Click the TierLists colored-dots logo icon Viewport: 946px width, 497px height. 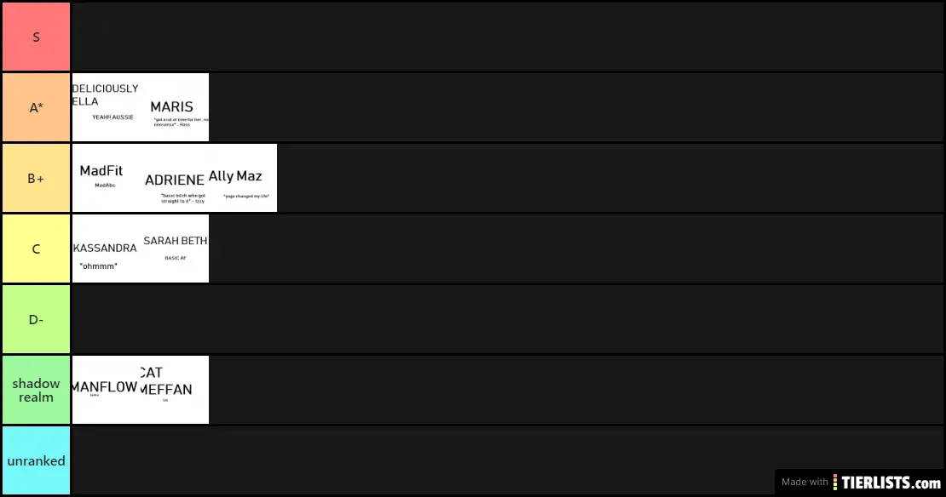click(x=835, y=483)
